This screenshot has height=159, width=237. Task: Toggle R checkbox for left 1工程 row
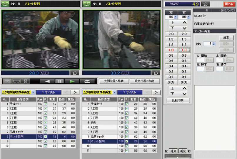click(x=46, y=109)
